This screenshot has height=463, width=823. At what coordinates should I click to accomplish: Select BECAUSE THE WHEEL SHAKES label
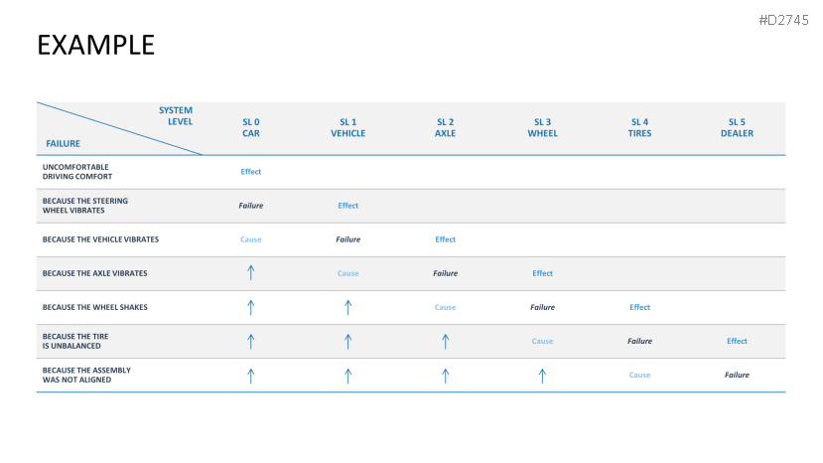[94, 307]
